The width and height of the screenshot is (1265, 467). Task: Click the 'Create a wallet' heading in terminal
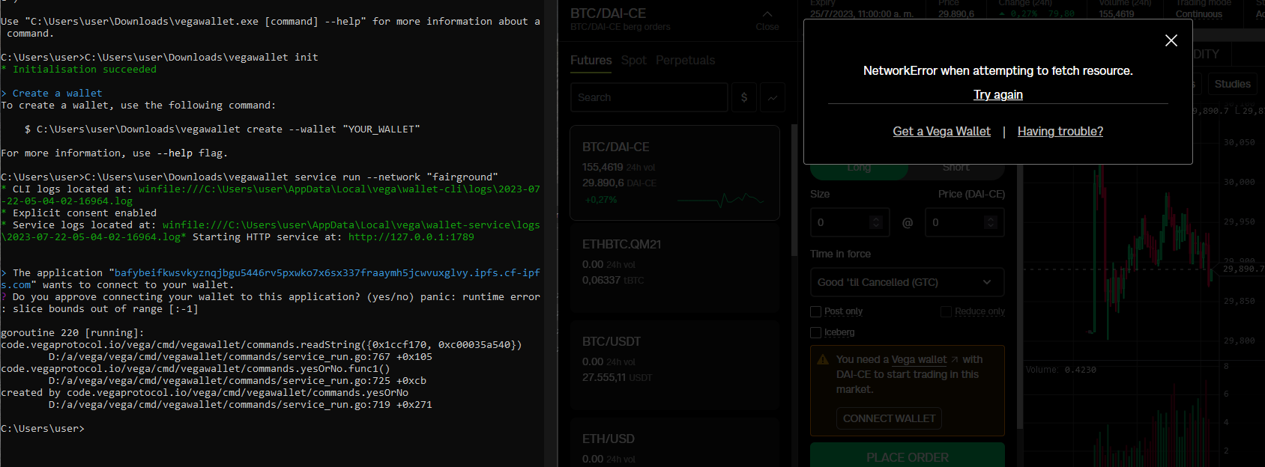pos(58,94)
